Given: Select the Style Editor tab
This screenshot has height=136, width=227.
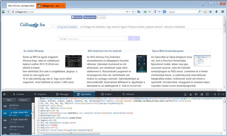Looking at the screenshot, I should tap(84, 94).
